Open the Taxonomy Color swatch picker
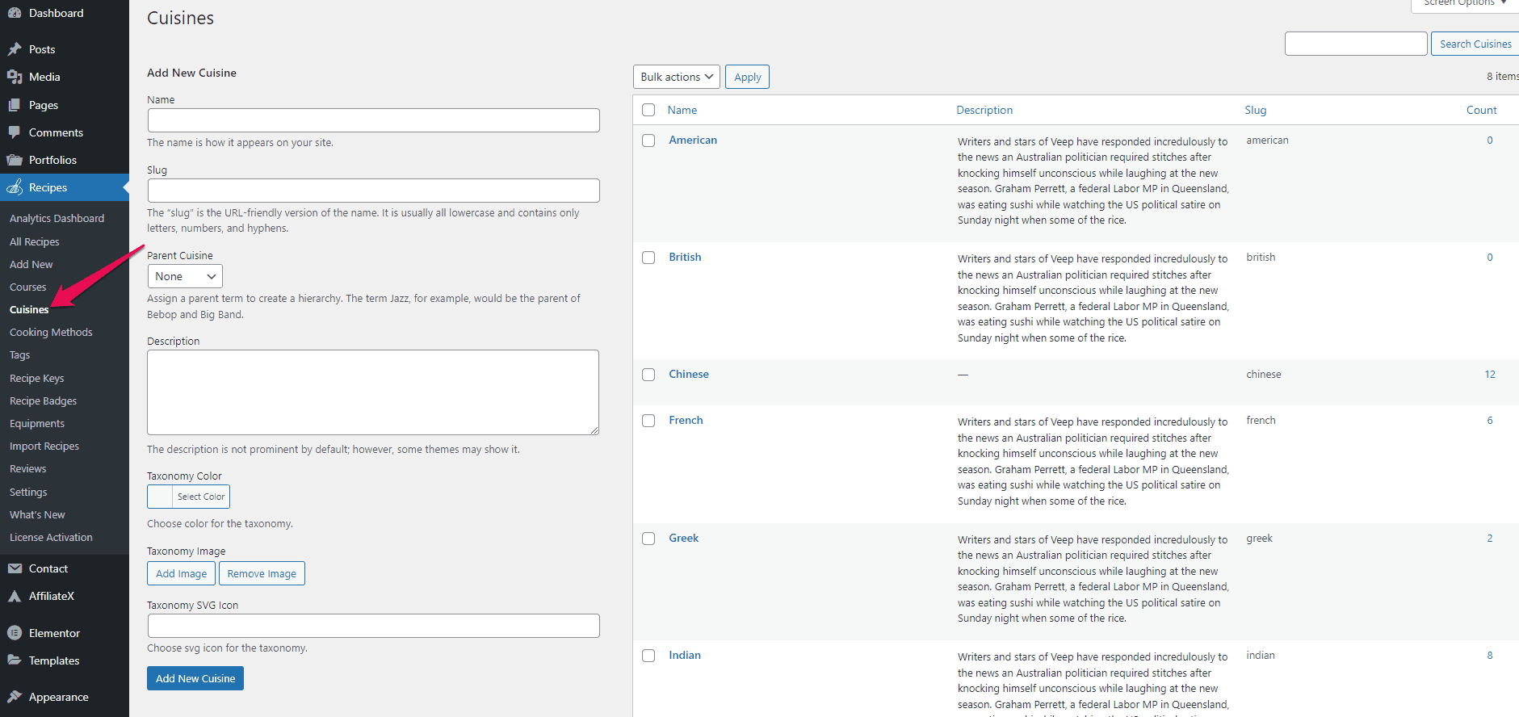Image resolution: width=1519 pixels, height=717 pixels. [160, 496]
